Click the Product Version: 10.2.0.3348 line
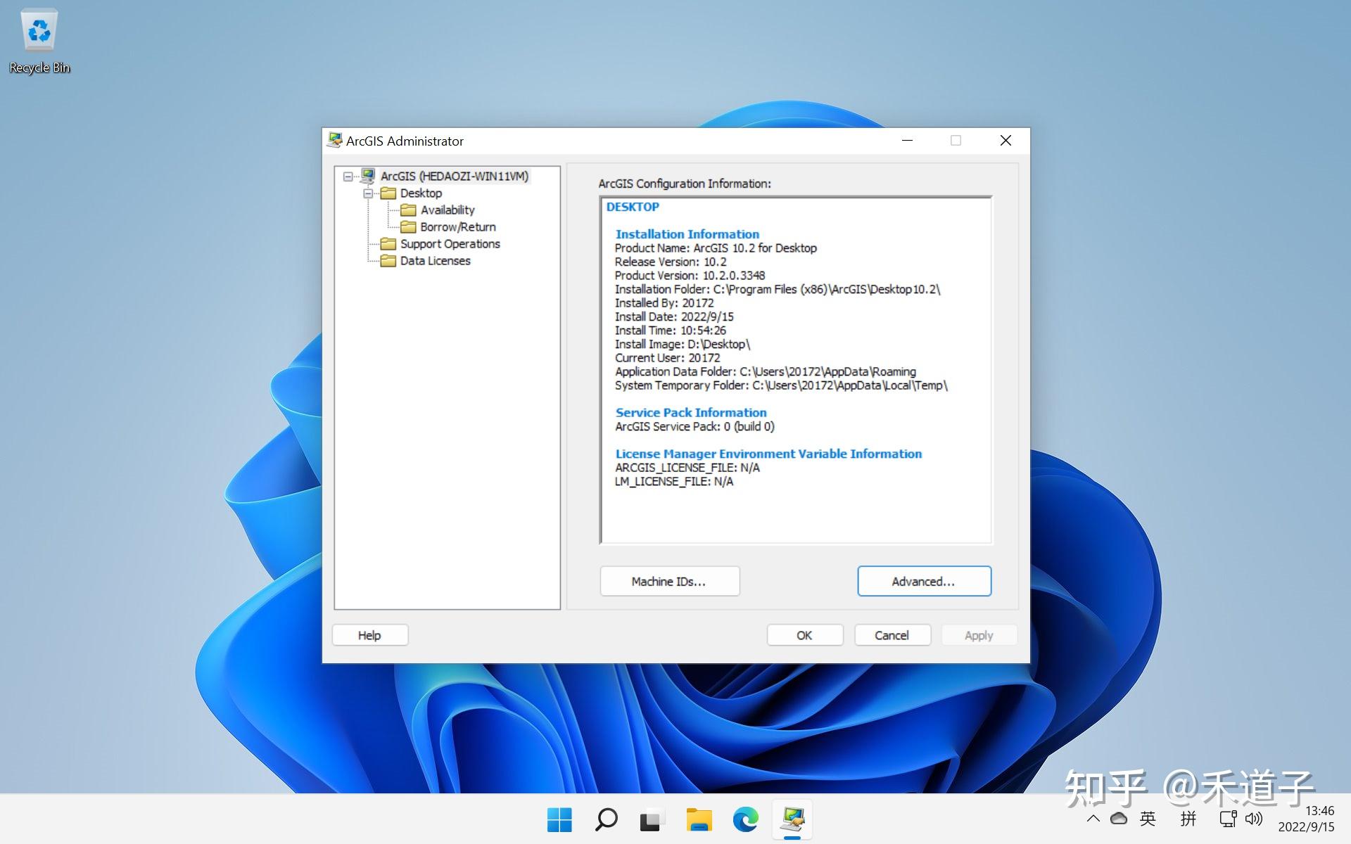The height and width of the screenshot is (844, 1351). (690, 276)
